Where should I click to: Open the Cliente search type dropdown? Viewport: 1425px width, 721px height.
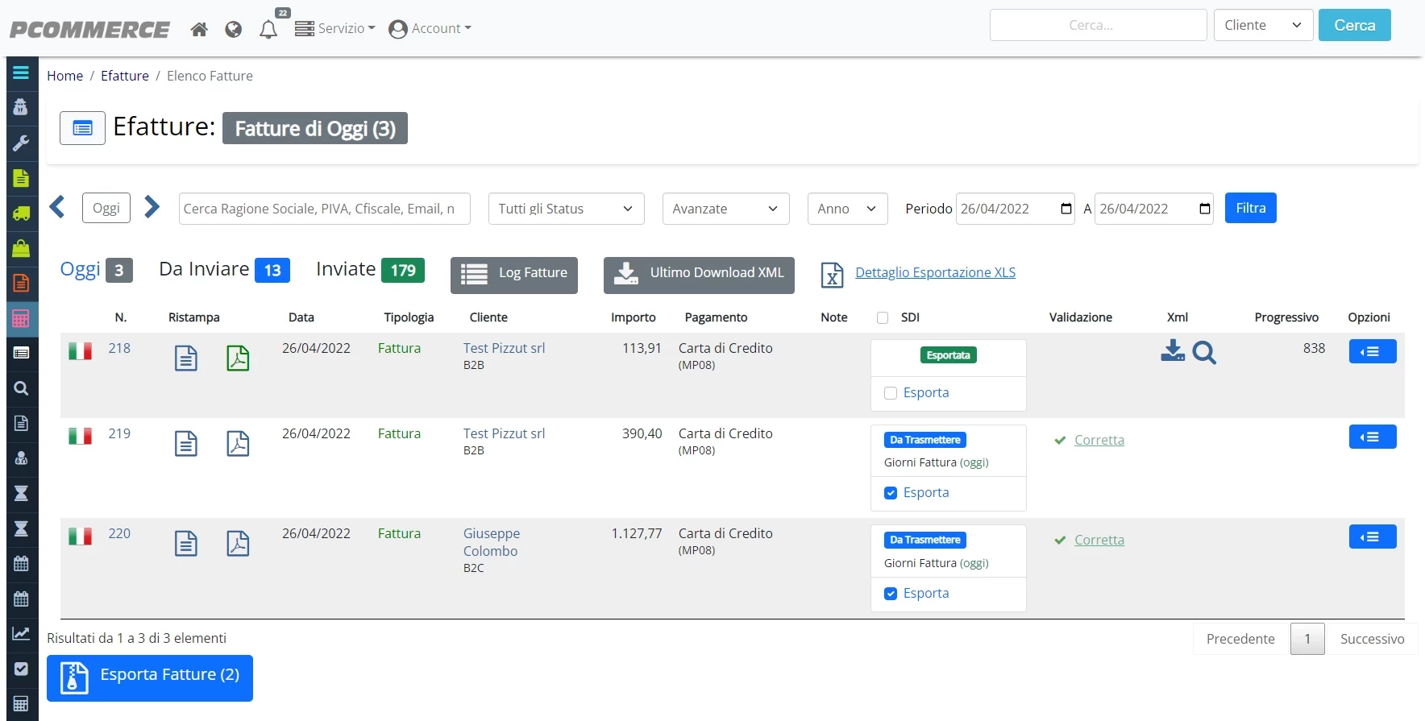pos(1263,25)
